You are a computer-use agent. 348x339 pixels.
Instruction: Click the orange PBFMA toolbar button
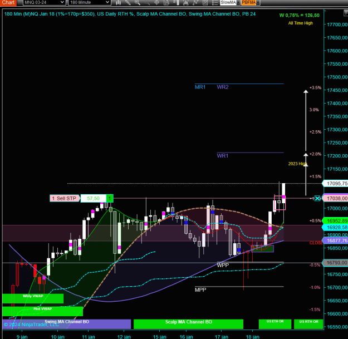click(249, 2)
